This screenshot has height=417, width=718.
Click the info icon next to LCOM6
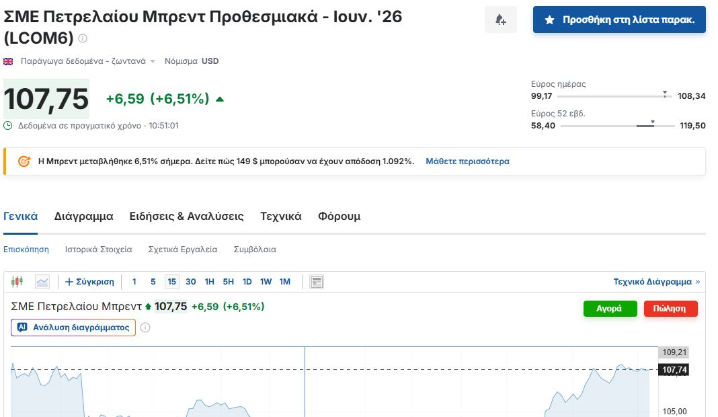pos(83,38)
